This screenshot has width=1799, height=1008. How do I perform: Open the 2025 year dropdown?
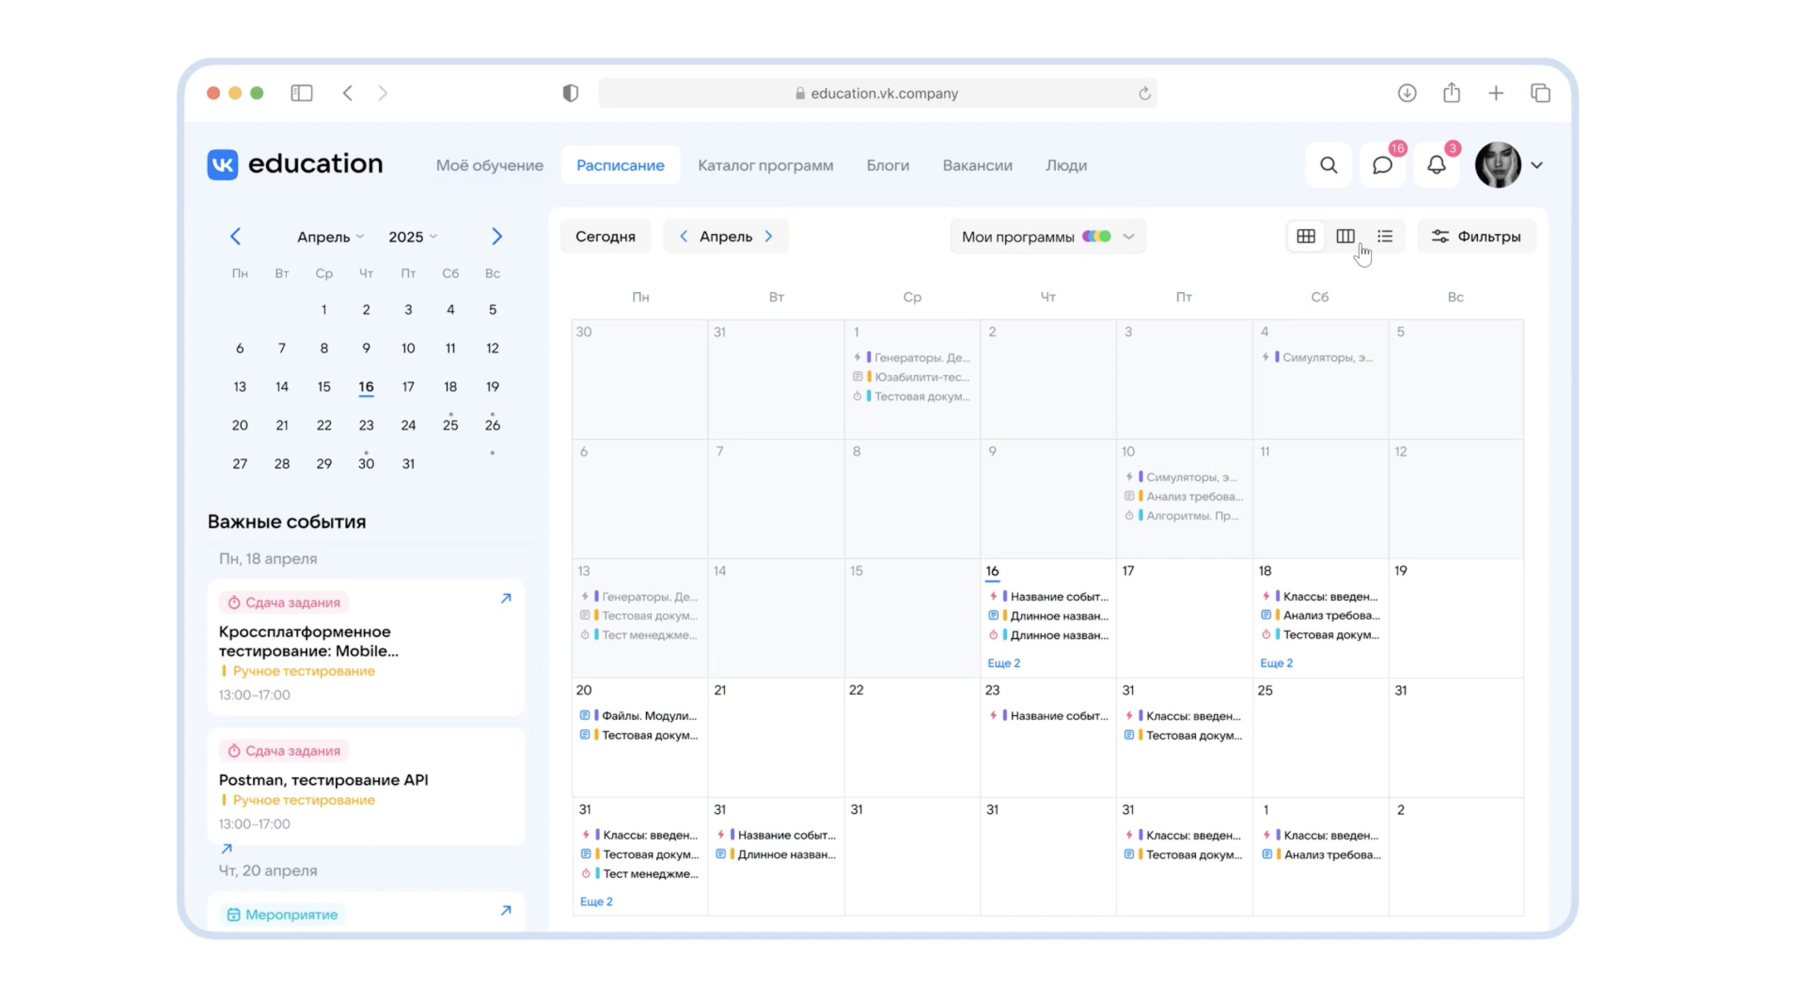click(412, 237)
